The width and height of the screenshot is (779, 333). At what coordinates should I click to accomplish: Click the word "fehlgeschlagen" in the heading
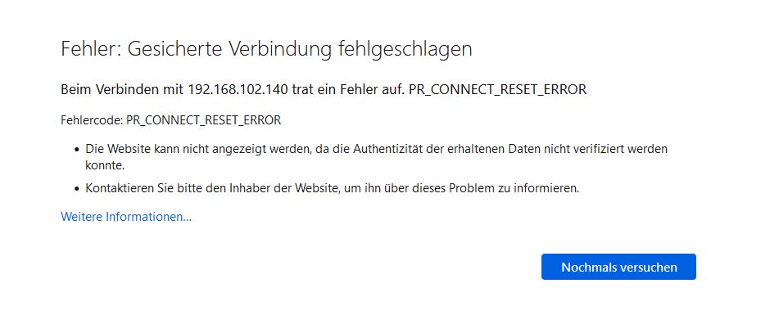tap(405, 49)
